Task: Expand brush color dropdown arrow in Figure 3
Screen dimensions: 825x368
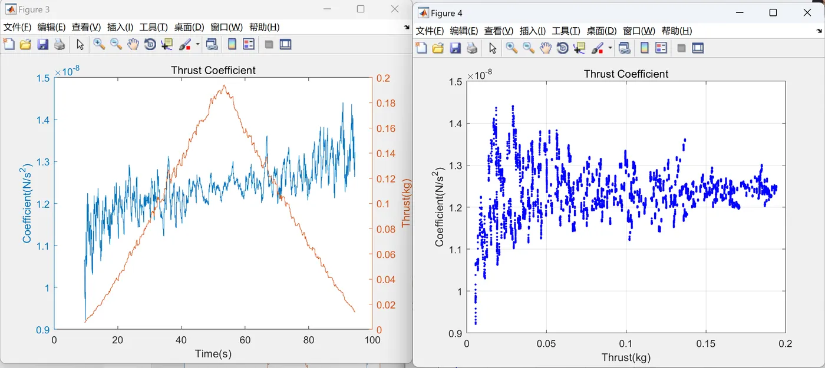Action: pyautogui.click(x=198, y=44)
